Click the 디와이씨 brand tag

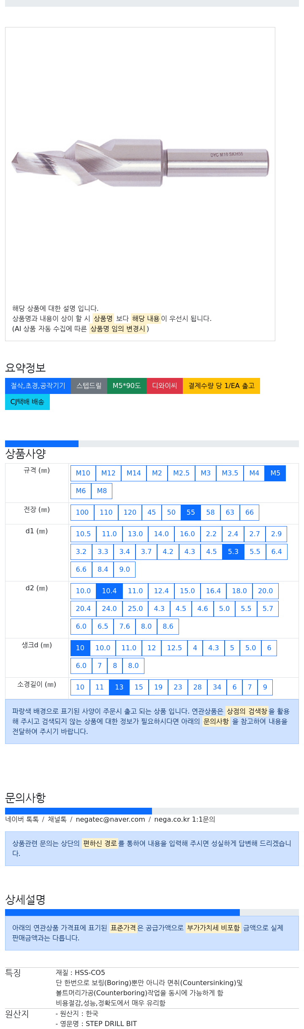pyautogui.click(x=165, y=386)
